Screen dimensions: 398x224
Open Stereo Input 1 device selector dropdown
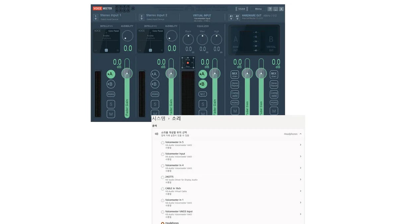point(96,17)
